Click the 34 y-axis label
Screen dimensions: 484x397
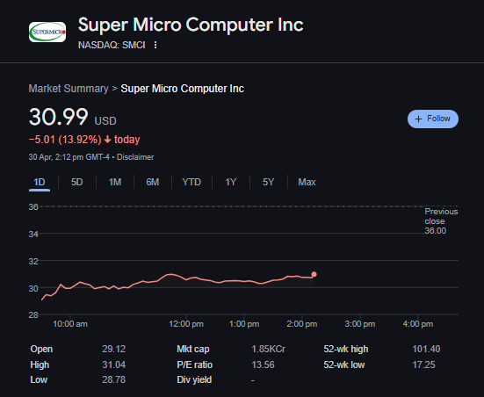33,235
